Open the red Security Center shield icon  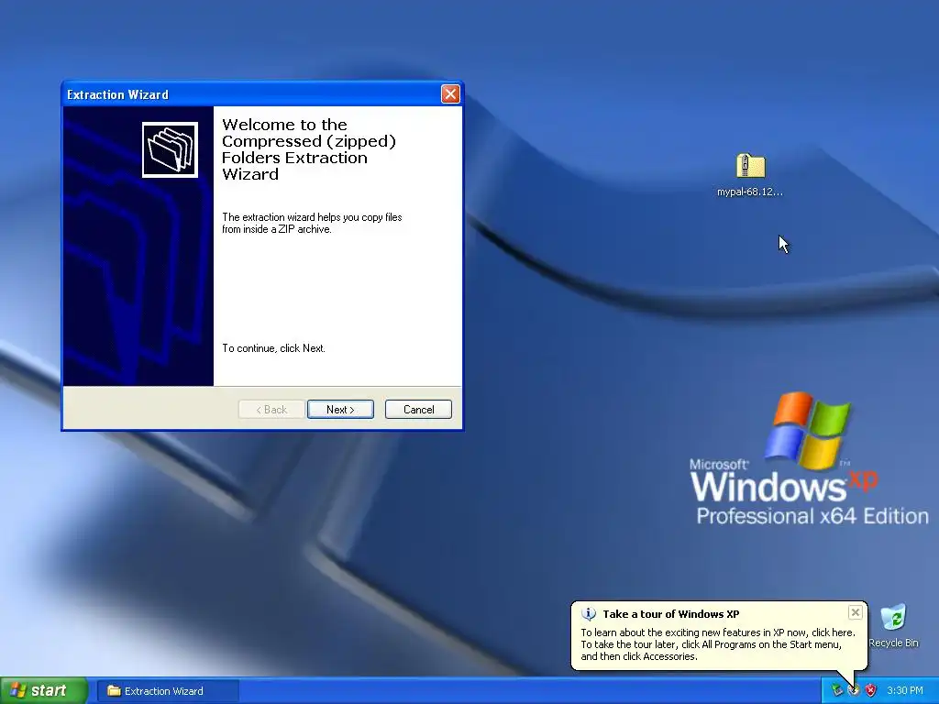click(870, 690)
